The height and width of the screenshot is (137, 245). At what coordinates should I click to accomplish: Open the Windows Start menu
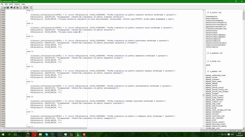click(x=3, y=134)
